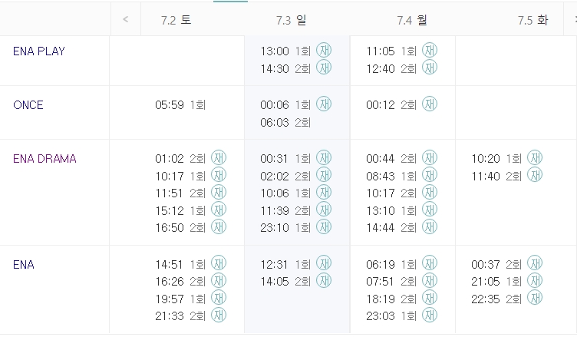
Task: Click rerun icon beside ENA 19:57
Action: point(219,298)
